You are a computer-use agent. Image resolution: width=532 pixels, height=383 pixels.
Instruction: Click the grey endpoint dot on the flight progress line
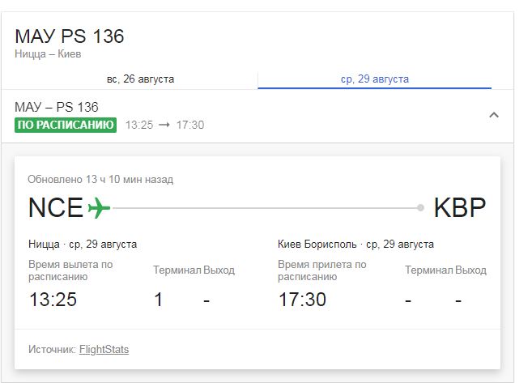(x=420, y=208)
